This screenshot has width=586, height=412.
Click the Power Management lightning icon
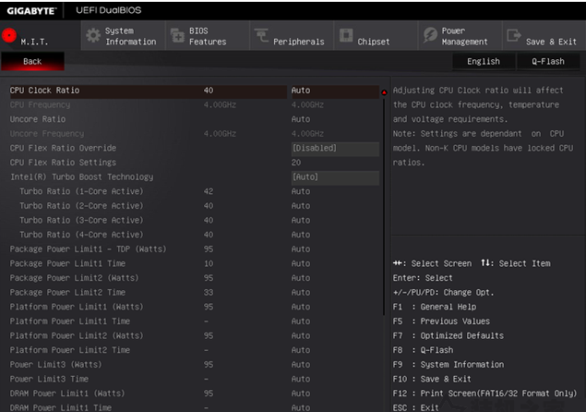[x=430, y=35]
